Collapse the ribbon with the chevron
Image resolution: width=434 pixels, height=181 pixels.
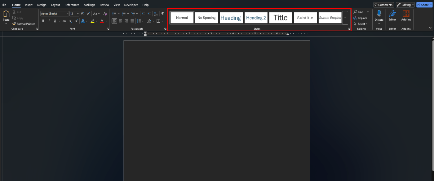430,28
